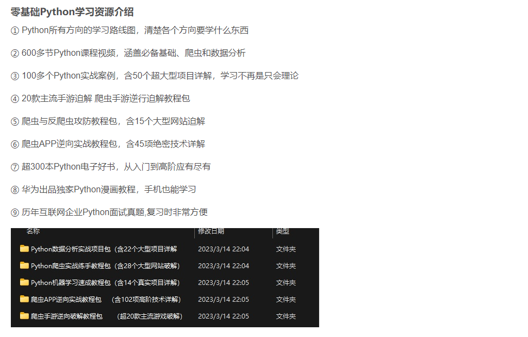Click 文件夹 type of 爬虫APP逆向 row
The width and height of the screenshot is (528, 337).
tap(286, 299)
